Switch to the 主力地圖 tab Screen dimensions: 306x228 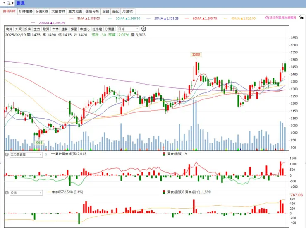[x=75, y=11]
